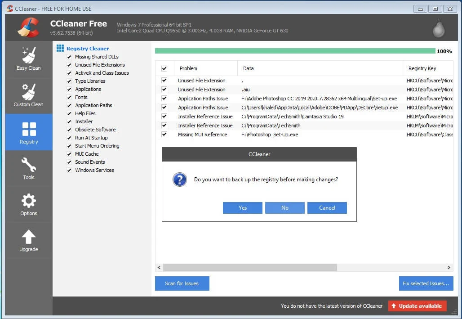
Task: Toggle Installer checkbox
Action: click(x=69, y=121)
